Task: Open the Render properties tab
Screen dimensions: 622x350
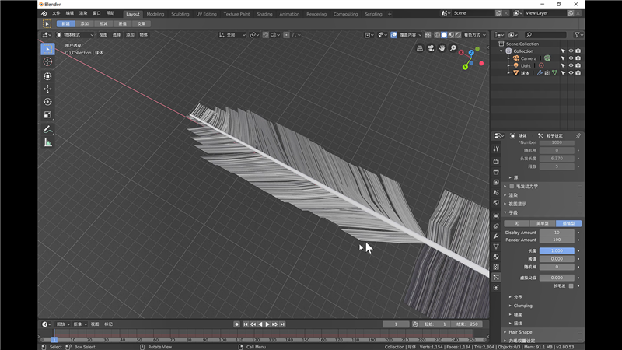Action: point(496,162)
